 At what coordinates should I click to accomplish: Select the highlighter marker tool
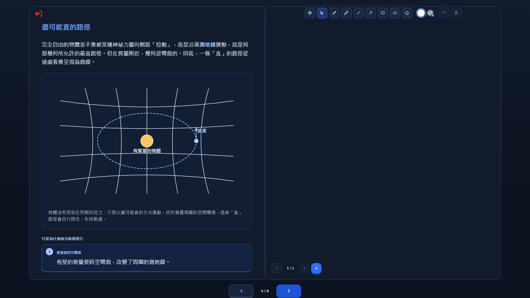(346, 13)
